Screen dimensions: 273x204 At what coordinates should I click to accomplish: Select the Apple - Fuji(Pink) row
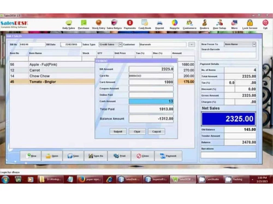tap(102, 65)
